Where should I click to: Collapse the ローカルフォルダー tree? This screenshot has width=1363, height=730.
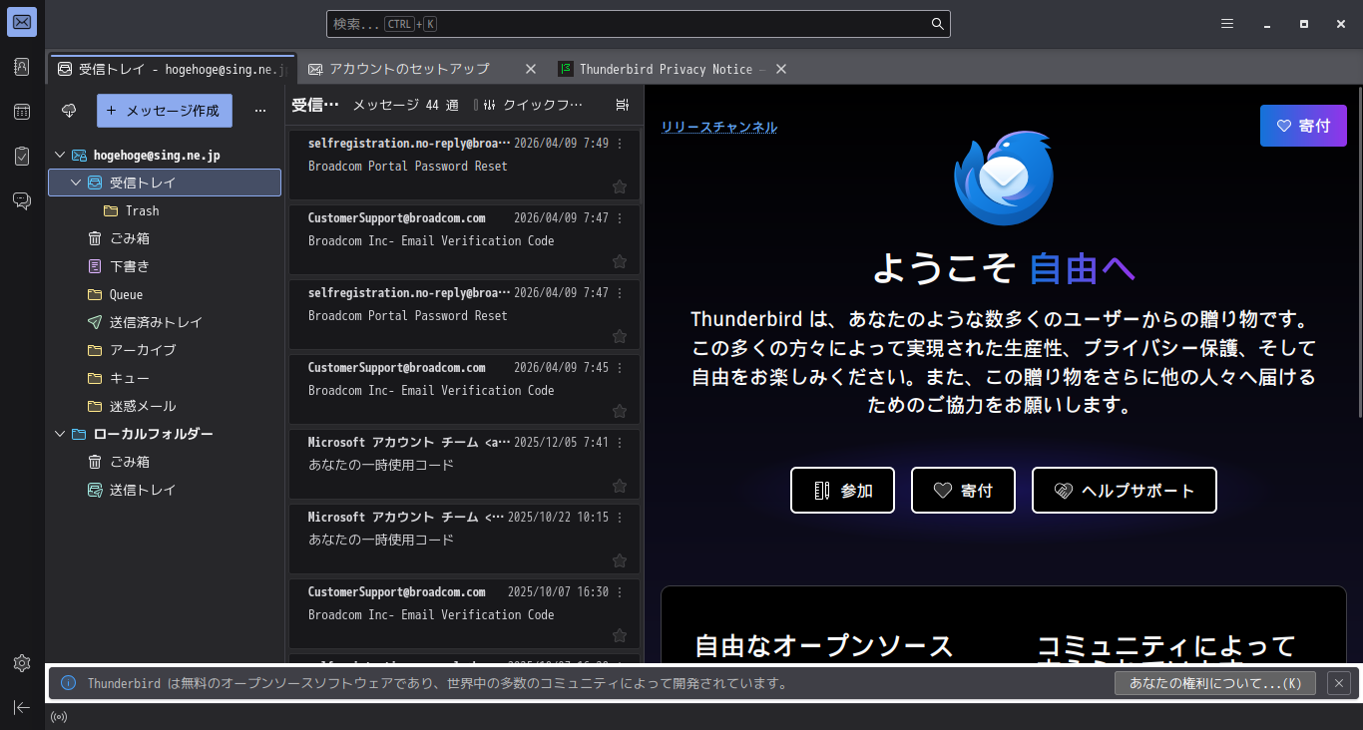[60, 434]
